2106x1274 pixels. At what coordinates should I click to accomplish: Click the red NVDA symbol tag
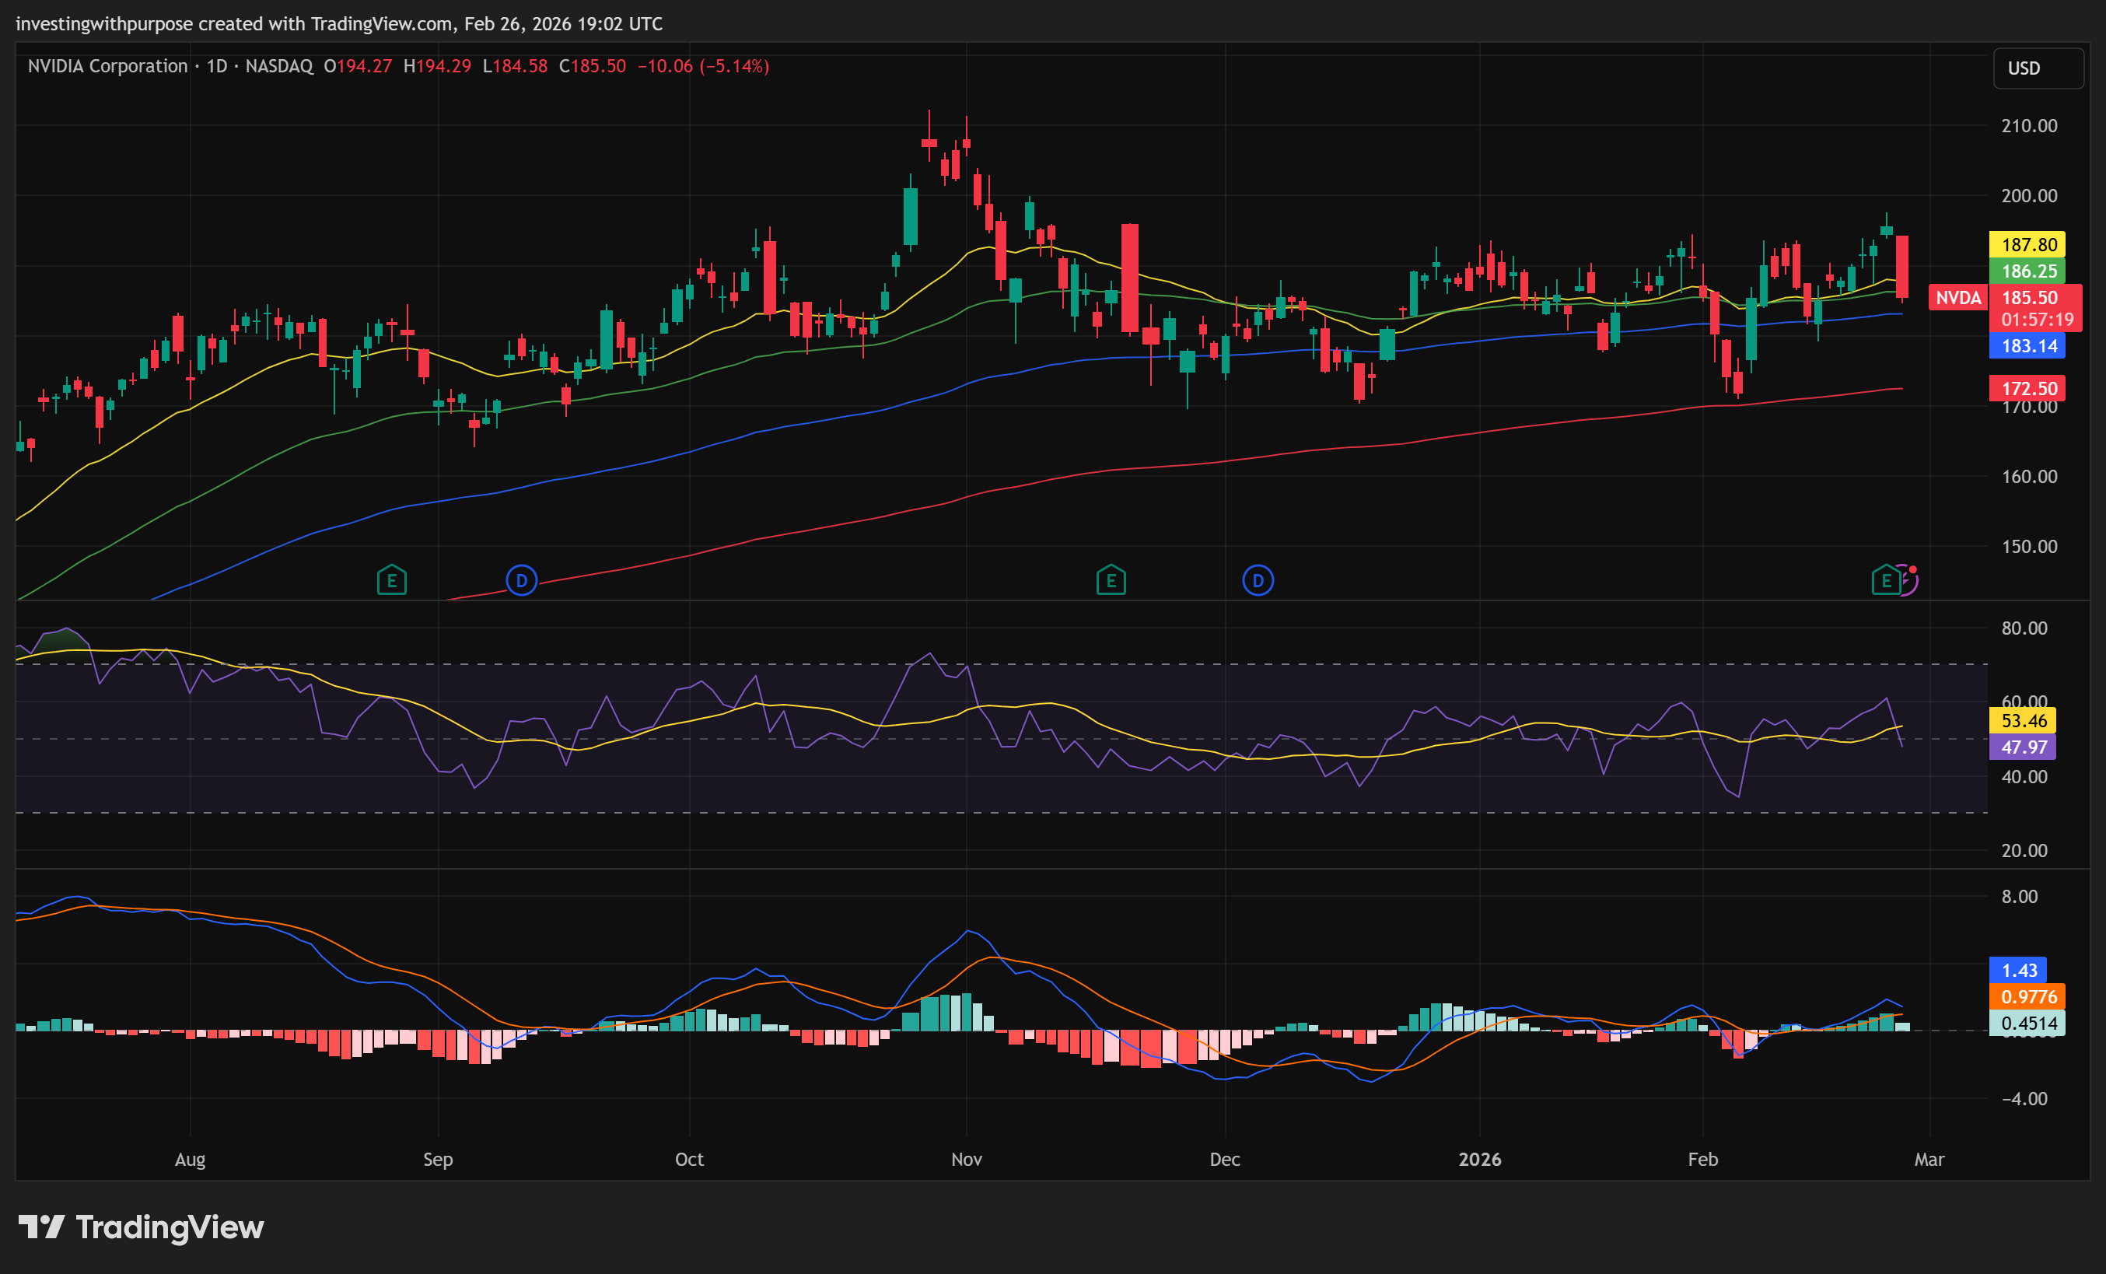1957,298
